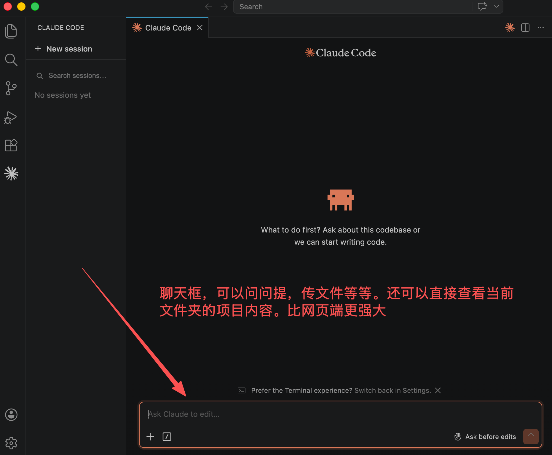Viewport: 552px width, 455px height.
Task: Send message with the up arrow button
Action: [531, 437]
